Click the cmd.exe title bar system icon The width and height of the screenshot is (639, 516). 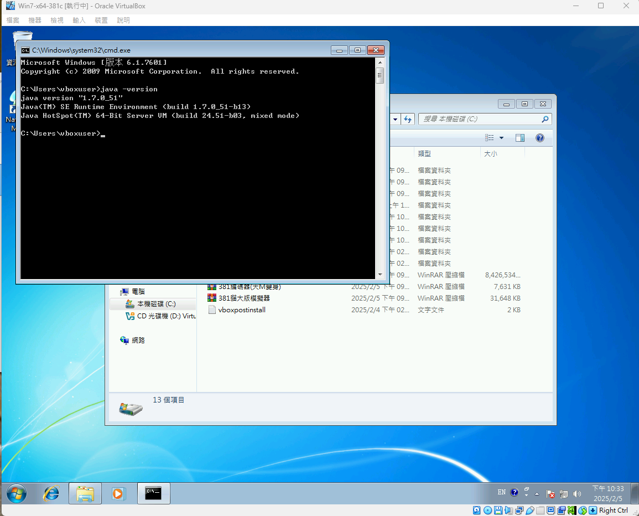point(25,50)
